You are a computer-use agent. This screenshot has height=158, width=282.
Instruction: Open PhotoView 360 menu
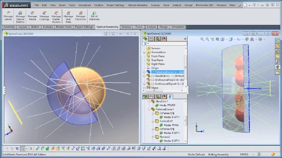tap(204, 5)
